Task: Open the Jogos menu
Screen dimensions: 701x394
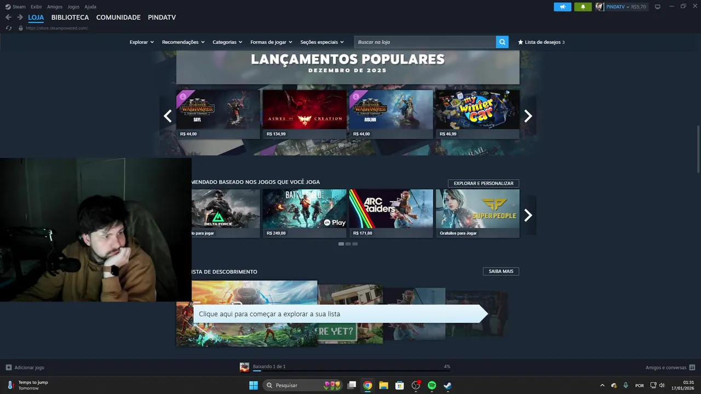Action: point(73,7)
